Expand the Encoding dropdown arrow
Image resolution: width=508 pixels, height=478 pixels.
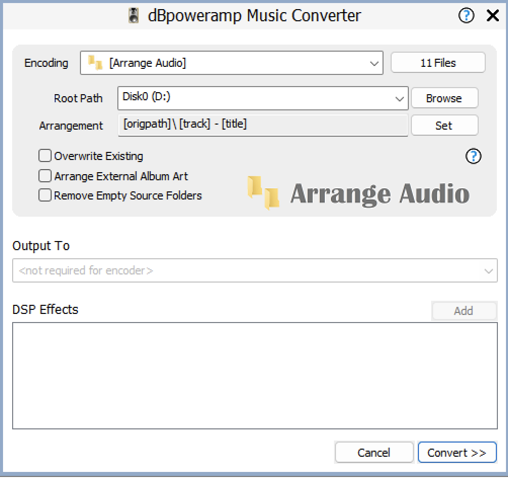(374, 63)
